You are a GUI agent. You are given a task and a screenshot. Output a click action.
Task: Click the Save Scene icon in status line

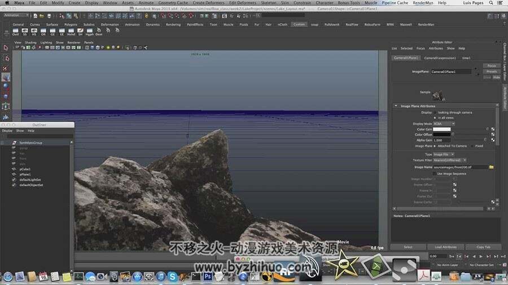tap(49, 16)
